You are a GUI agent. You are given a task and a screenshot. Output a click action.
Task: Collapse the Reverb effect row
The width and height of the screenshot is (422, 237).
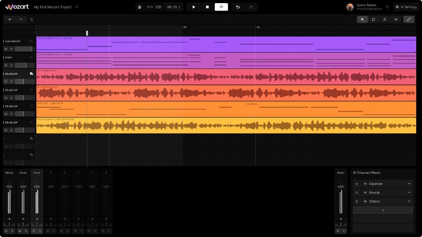click(x=409, y=193)
